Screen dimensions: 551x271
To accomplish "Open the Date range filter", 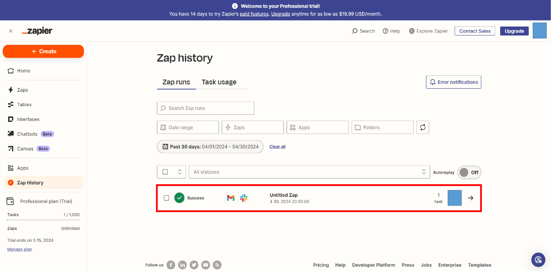I will 188,127.
